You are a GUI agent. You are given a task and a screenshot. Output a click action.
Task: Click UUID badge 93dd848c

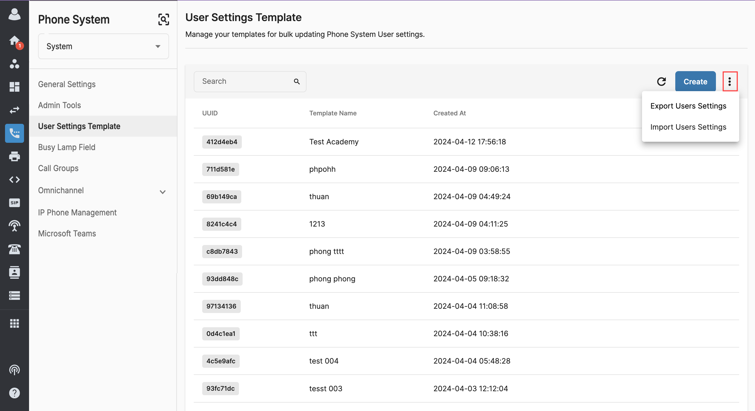[x=222, y=279]
